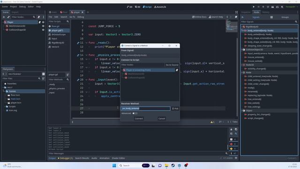Open the Forward+ renderer dropdown
The height and width of the screenshot is (169, 300).
point(291,7)
